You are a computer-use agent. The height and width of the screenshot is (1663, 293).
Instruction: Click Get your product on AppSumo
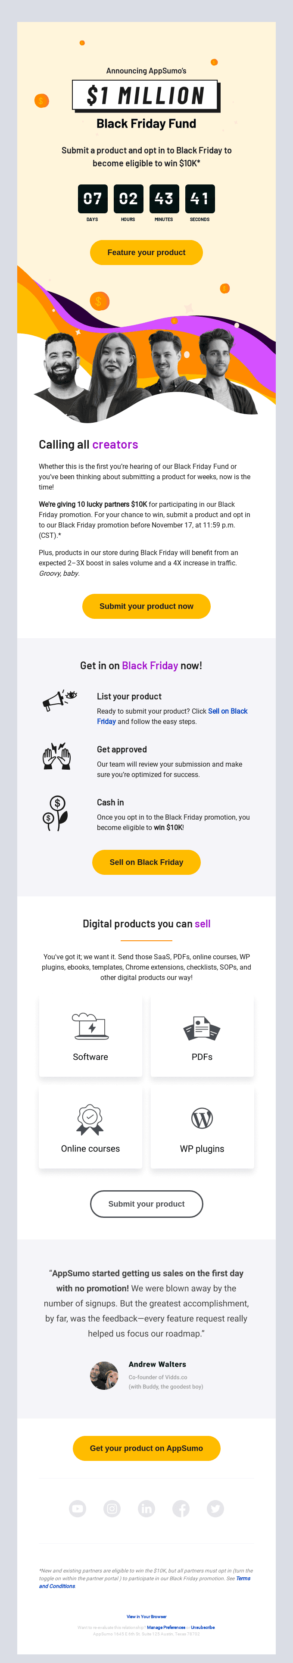pos(146,1448)
